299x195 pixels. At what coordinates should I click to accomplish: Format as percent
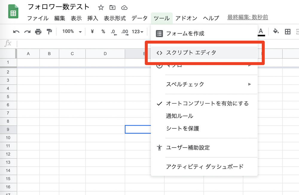tap(103, 31)
